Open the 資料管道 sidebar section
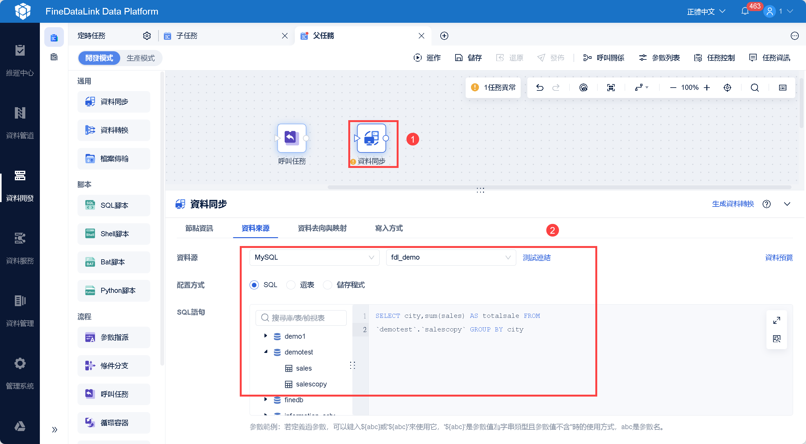This screenshot has height=444, width=806. 20,123
